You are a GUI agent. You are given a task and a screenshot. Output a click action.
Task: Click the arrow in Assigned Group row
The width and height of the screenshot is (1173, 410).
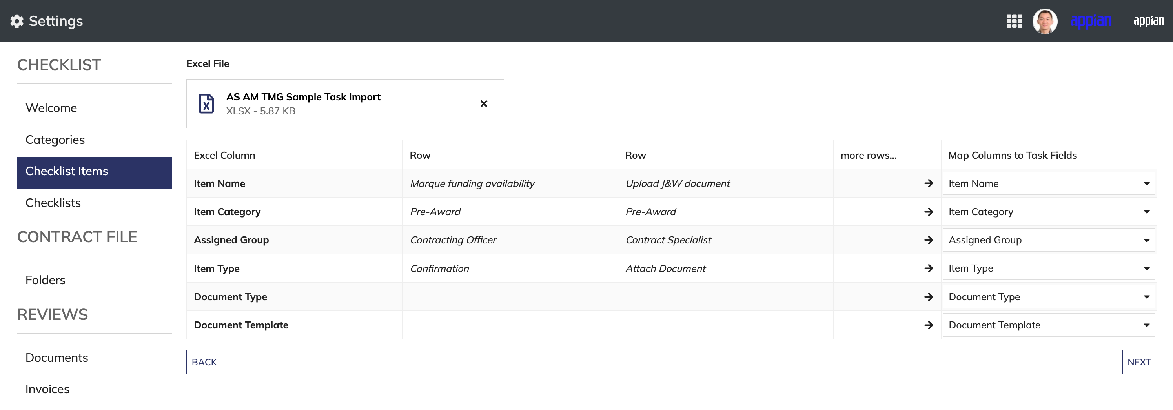pyautogui.click(x=929, y=240)
